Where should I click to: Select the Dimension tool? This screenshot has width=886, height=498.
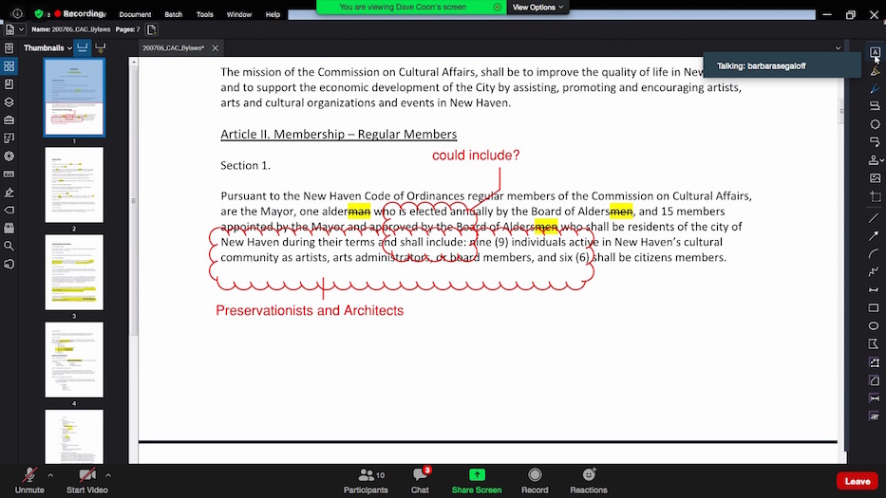pos(874,290)
